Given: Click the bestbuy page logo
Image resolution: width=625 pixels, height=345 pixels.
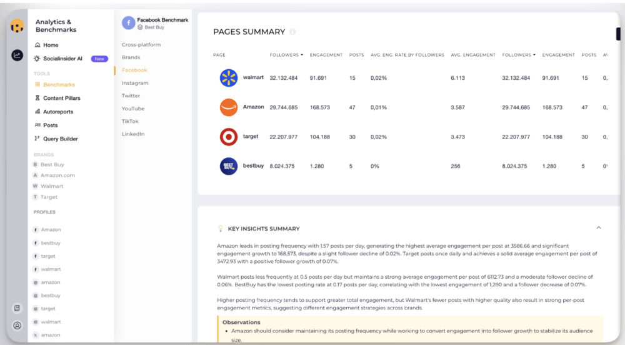Looking at the screenshot, I should pyautogui.click(x=229, y=167).
